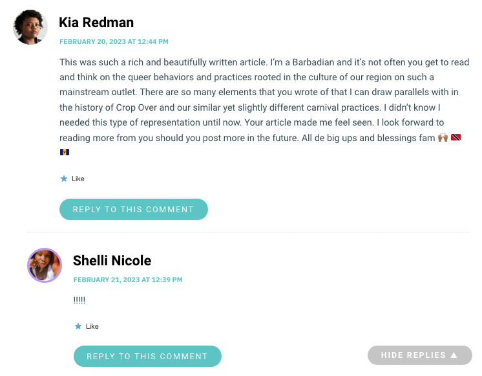482x376 pixels.
Task: Reply to Shelli Nicole's comment
Action: 147,357
